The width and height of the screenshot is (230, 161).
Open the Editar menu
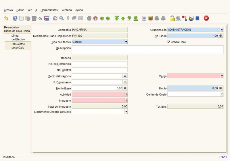20,10
